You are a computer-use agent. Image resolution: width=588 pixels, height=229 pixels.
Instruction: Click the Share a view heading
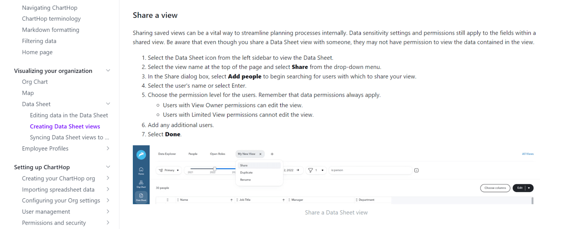(155, 15)
